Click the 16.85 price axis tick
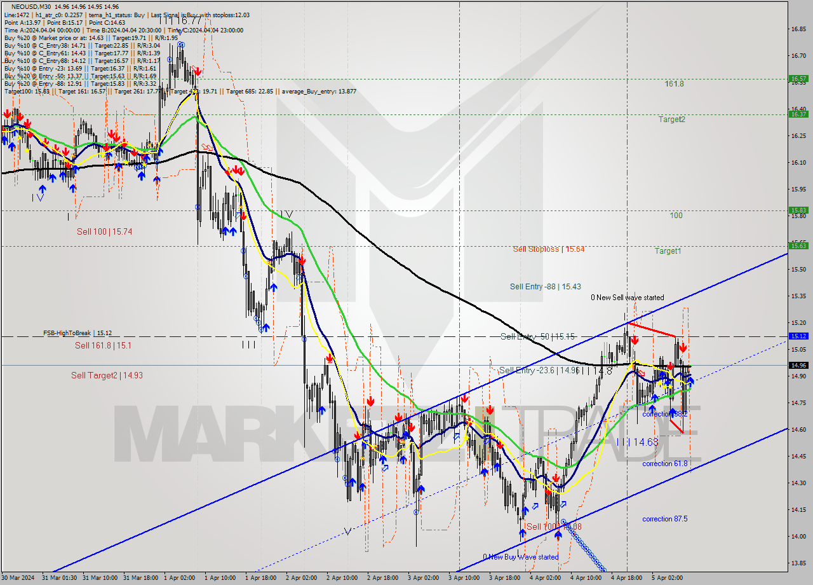Screen dimensions: 813x585 coord(798,29)
